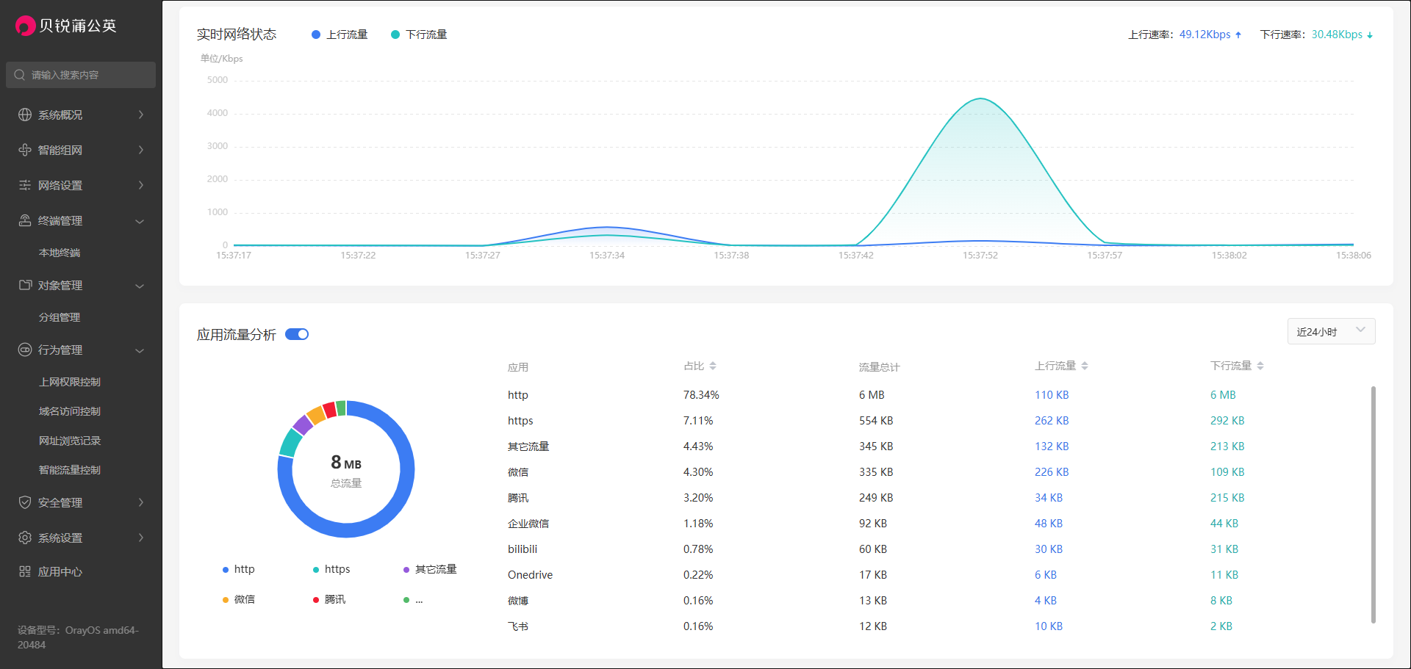
Task: Click the 下行速率 down arrow icon
Action: click(x=1370, y=35)
